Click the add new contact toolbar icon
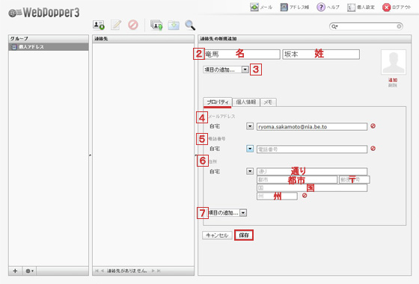 pyautogui.click(x=99, y=25)
